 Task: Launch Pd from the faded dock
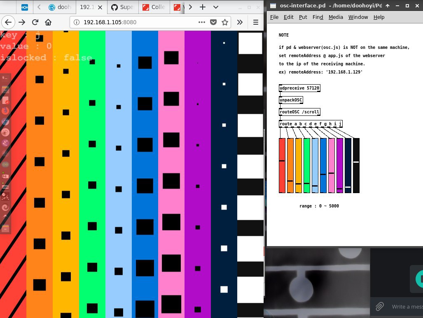tap(5, 176)
